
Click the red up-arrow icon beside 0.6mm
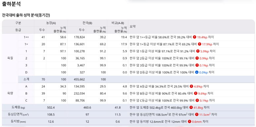pyautogui.click(x=189, y=121)
